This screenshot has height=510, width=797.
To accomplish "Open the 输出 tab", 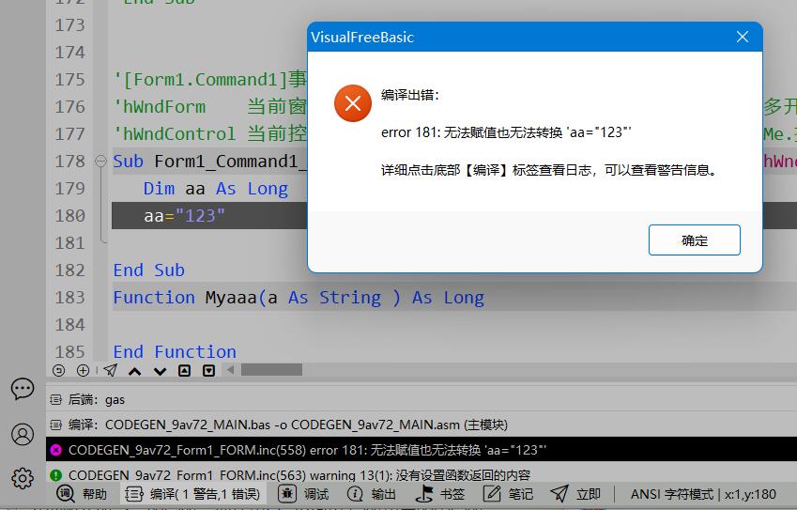I will (372, 494).
